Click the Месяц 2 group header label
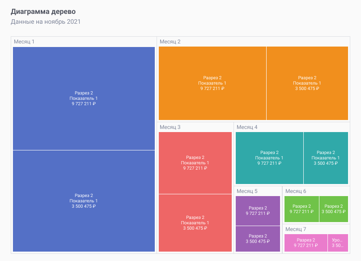 tap(170, 41)
